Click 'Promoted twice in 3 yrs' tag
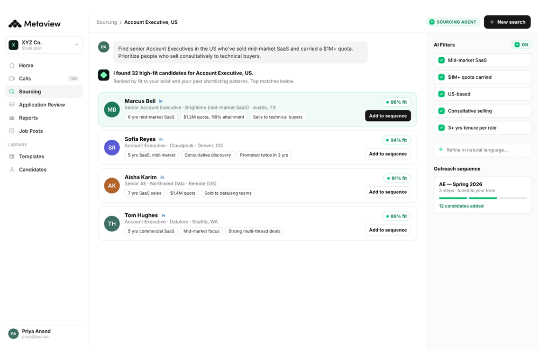Image resolution: width=539 pixels, height=360 pixels. (264, 155)
